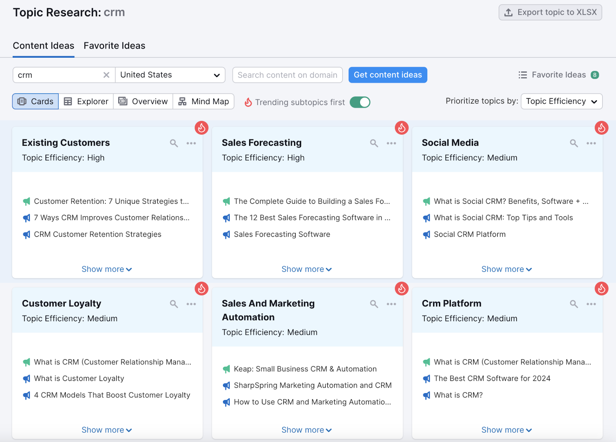
Task: Click the Search content on domain field
Action: [287, 75]
